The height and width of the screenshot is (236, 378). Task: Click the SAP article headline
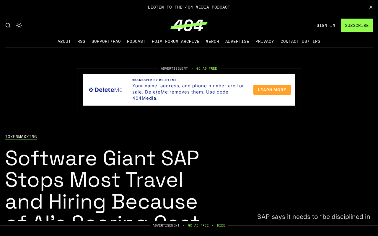(102, 186)
